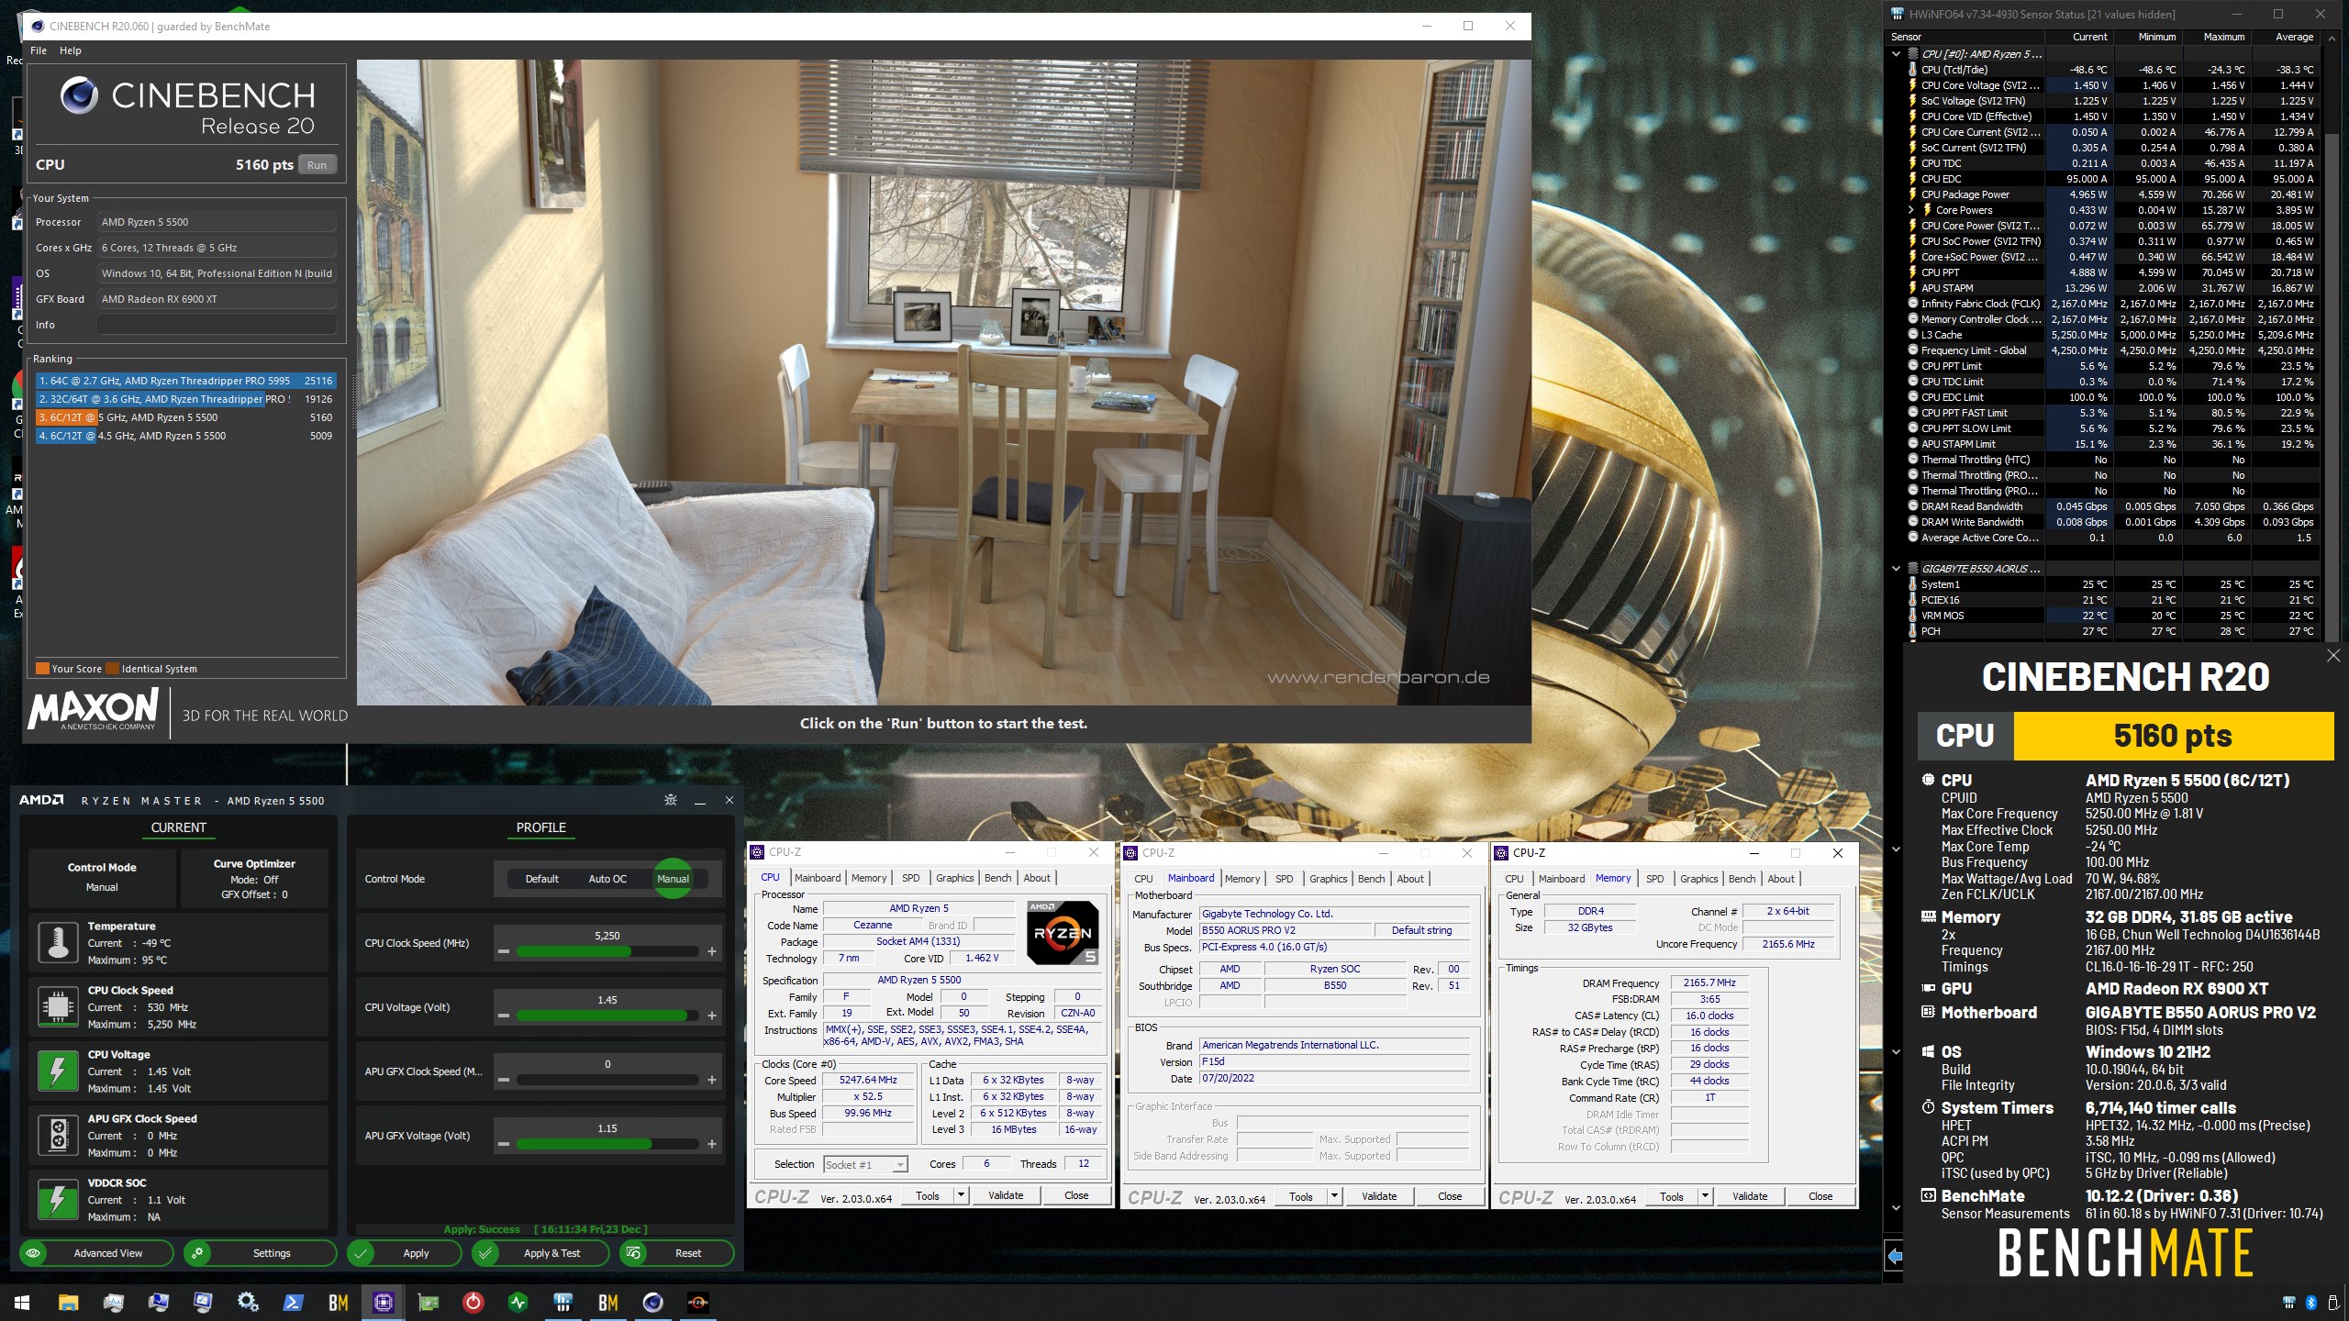Select ranking row 6C/12T @ 4.5 GHz Ryzen 5 5500
2349x1321 pixels.
(x=185, y=436)
